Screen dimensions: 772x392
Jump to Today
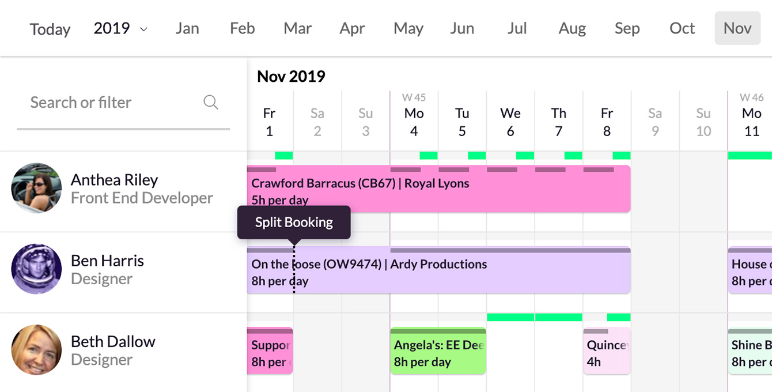[x=50, y=28]
